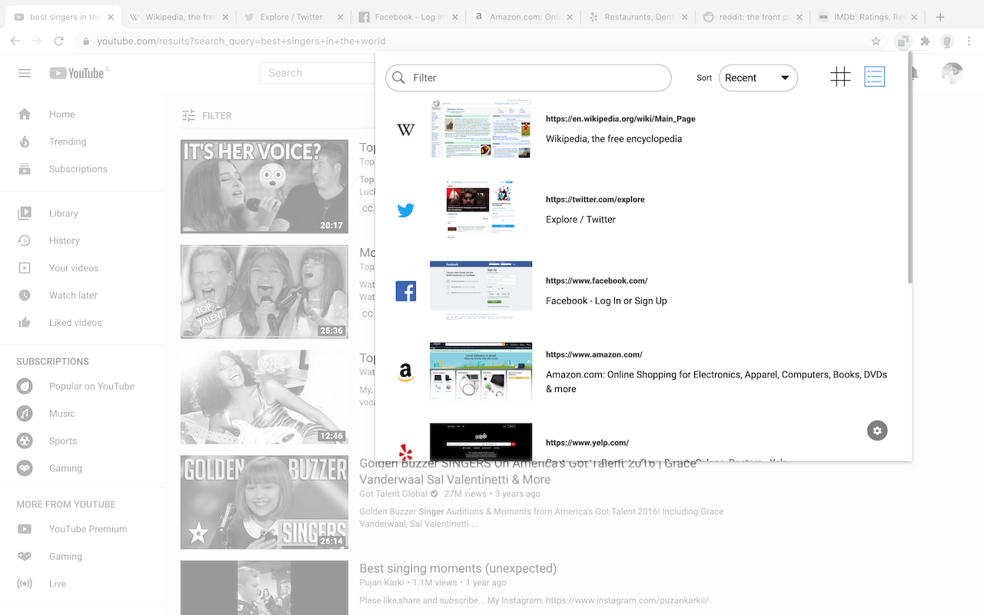Open Watch later playlist

point(74,295)
